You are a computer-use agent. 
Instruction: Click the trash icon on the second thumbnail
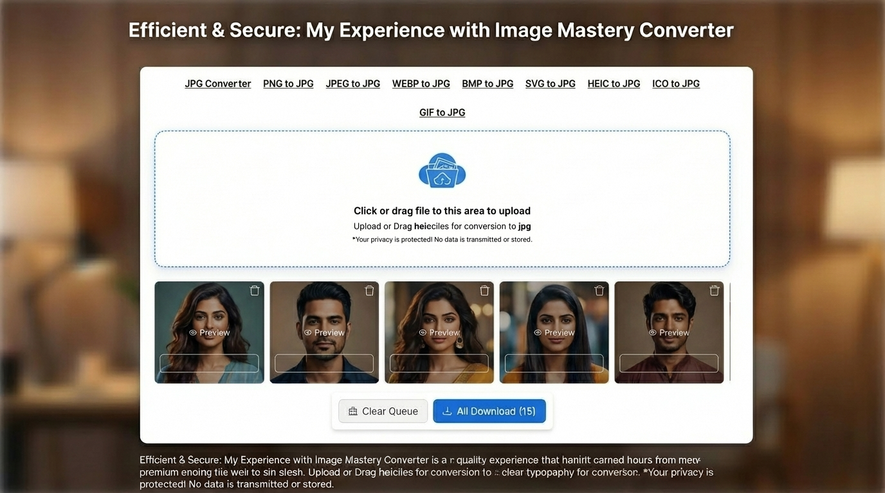pyautogui.click(x=370, y=290)
